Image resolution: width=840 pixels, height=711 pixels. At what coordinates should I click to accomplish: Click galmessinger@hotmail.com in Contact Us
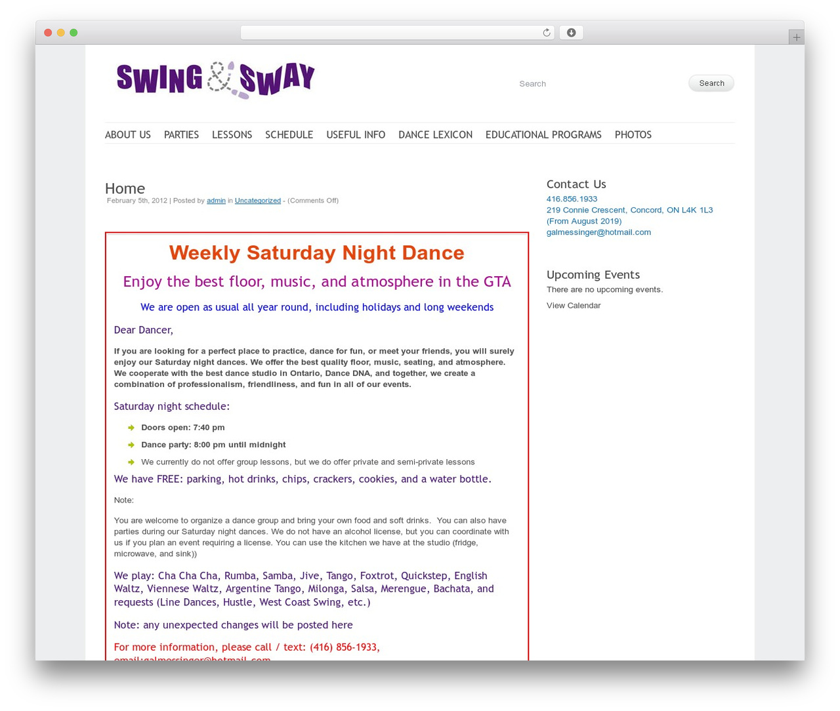tap(598, 232)
